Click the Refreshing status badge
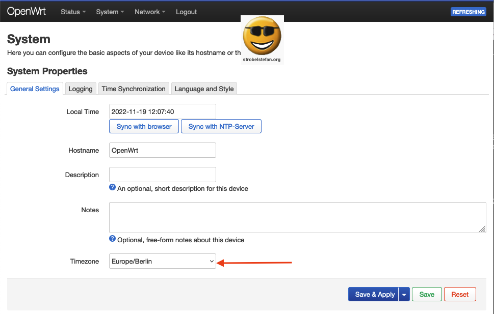Image resolution: width=494 pixels, height=314 pixels. pos(468,12)
